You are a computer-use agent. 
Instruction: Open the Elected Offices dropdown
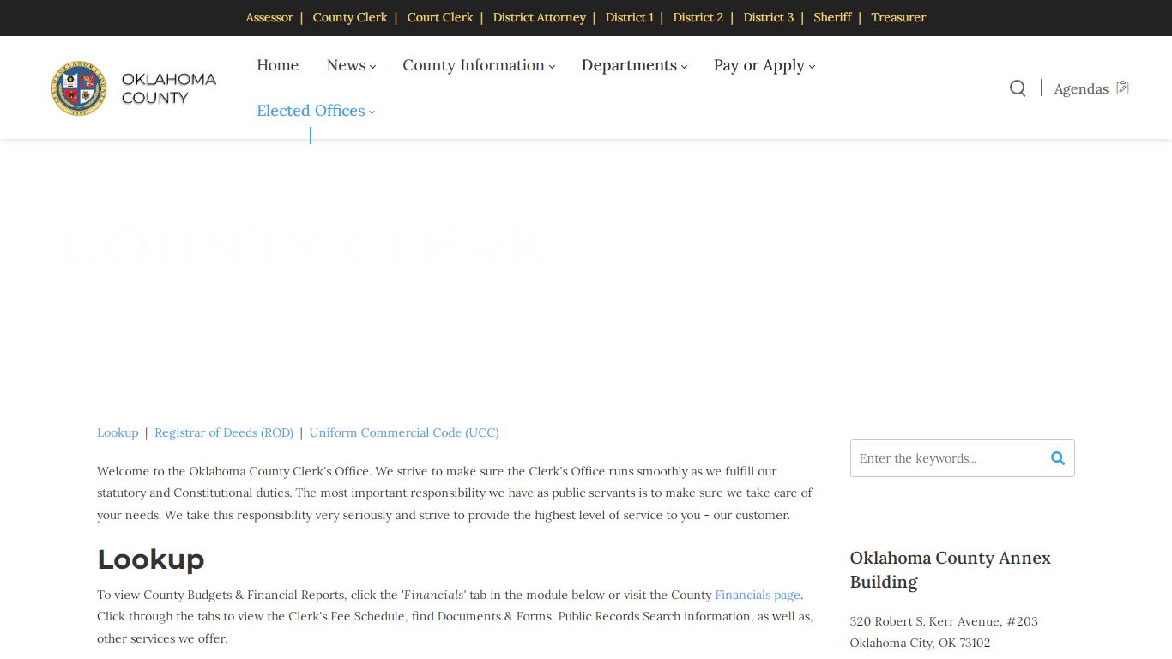pos(316,111)
